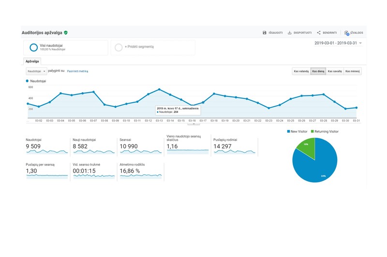387x257 pixels.
Task: Click the green verified shield icon
Action: (66, 33)
